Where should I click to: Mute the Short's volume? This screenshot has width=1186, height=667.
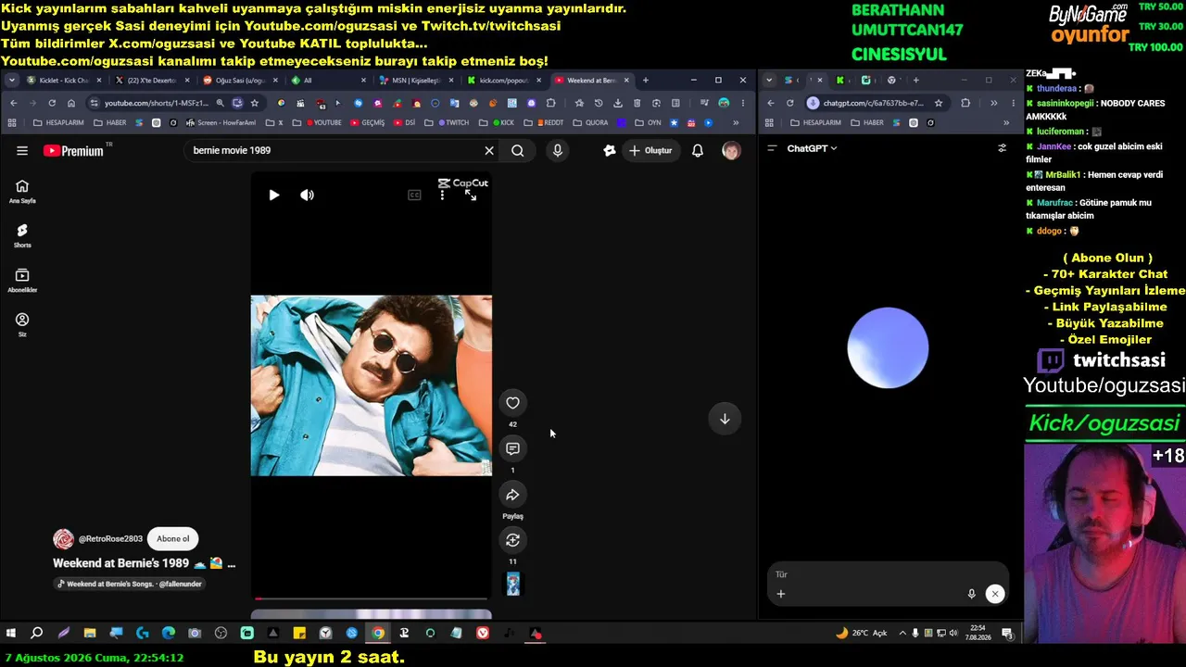coord(307,195)
